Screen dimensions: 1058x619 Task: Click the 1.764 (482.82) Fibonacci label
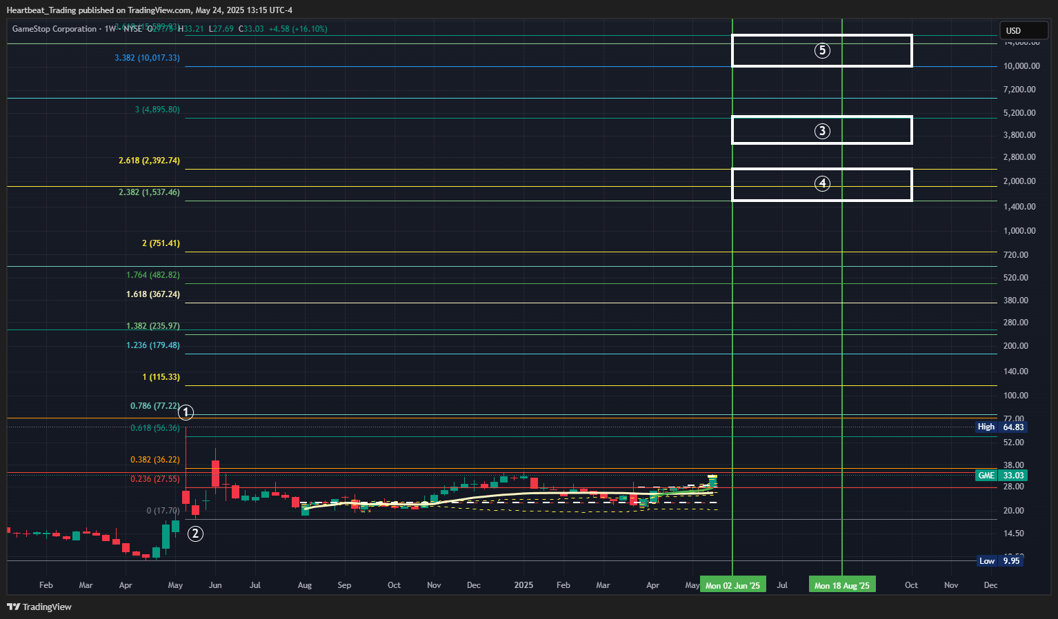click(x=153, y=275)
